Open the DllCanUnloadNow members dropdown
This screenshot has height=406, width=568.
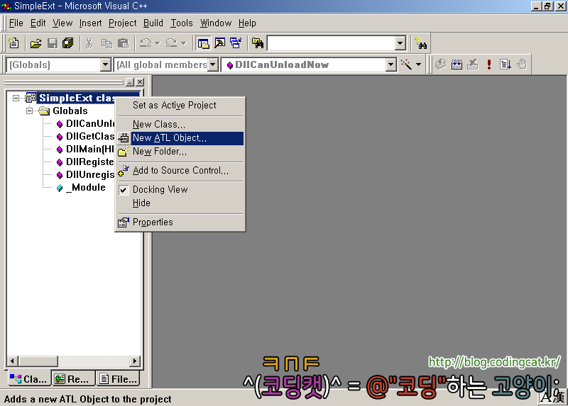point(390,64)
